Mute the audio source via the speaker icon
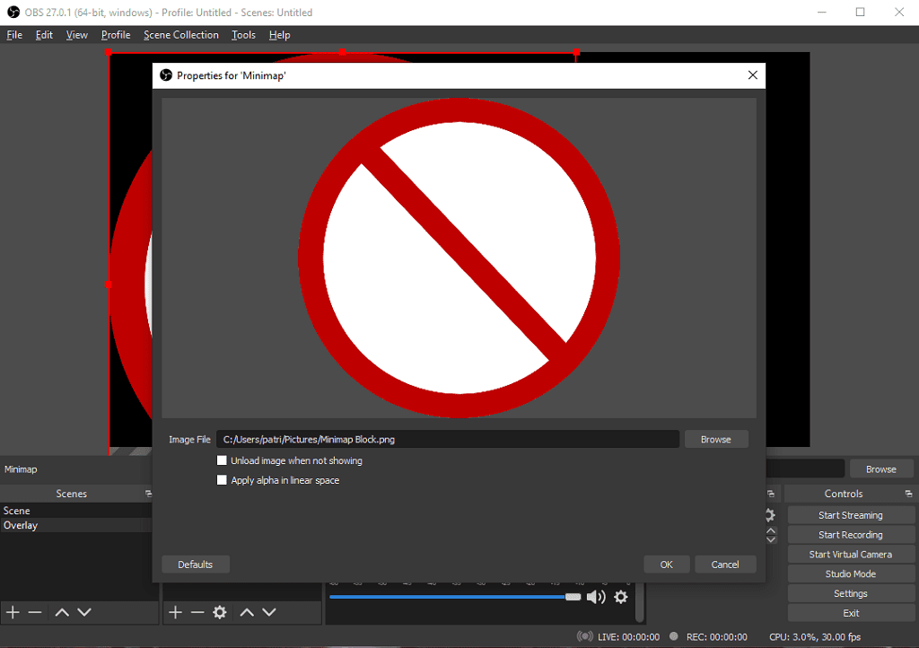The width and height of the screenshot is (919, 648). 596,596
